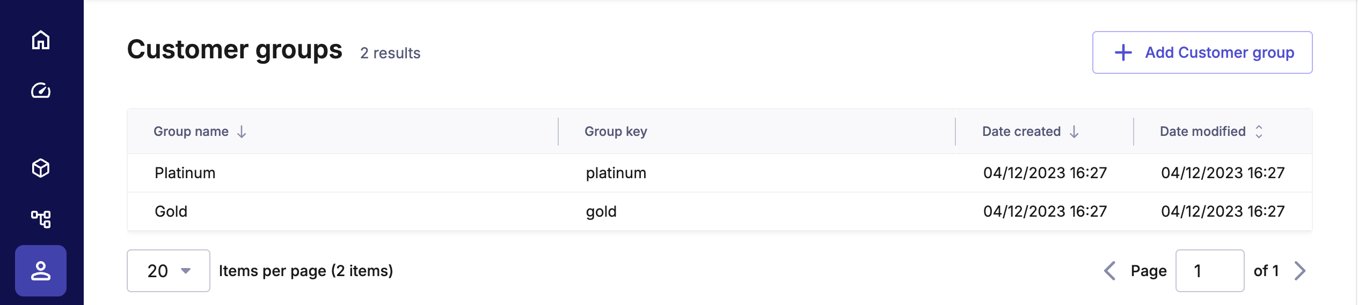This screenshot has height=305, width=1358.
Task: Toggle Date modified sort order
Action: [x=1259, y=132]
